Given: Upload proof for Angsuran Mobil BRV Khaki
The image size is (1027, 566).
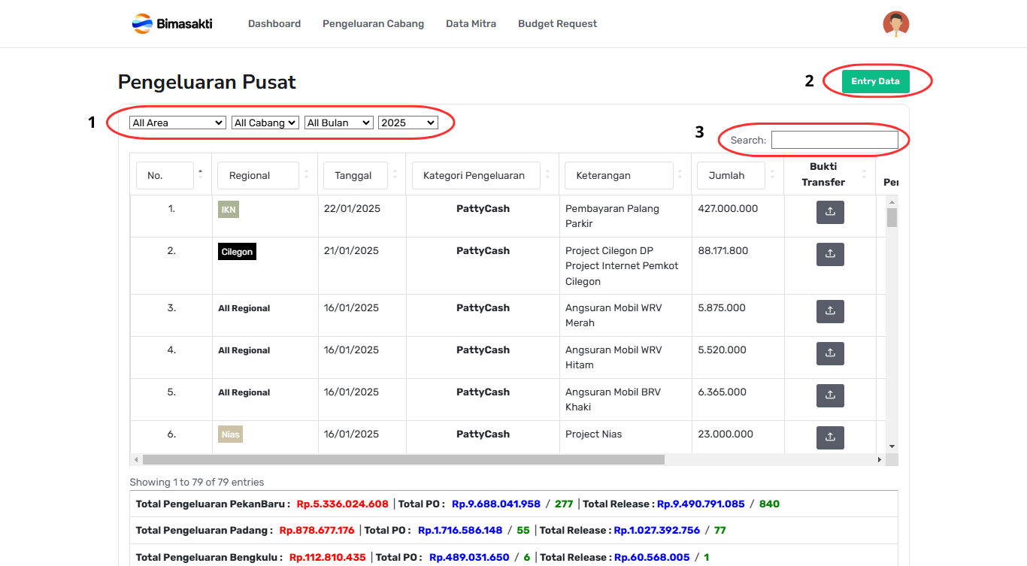Looking at the screenshot, I should pos(830,396).
